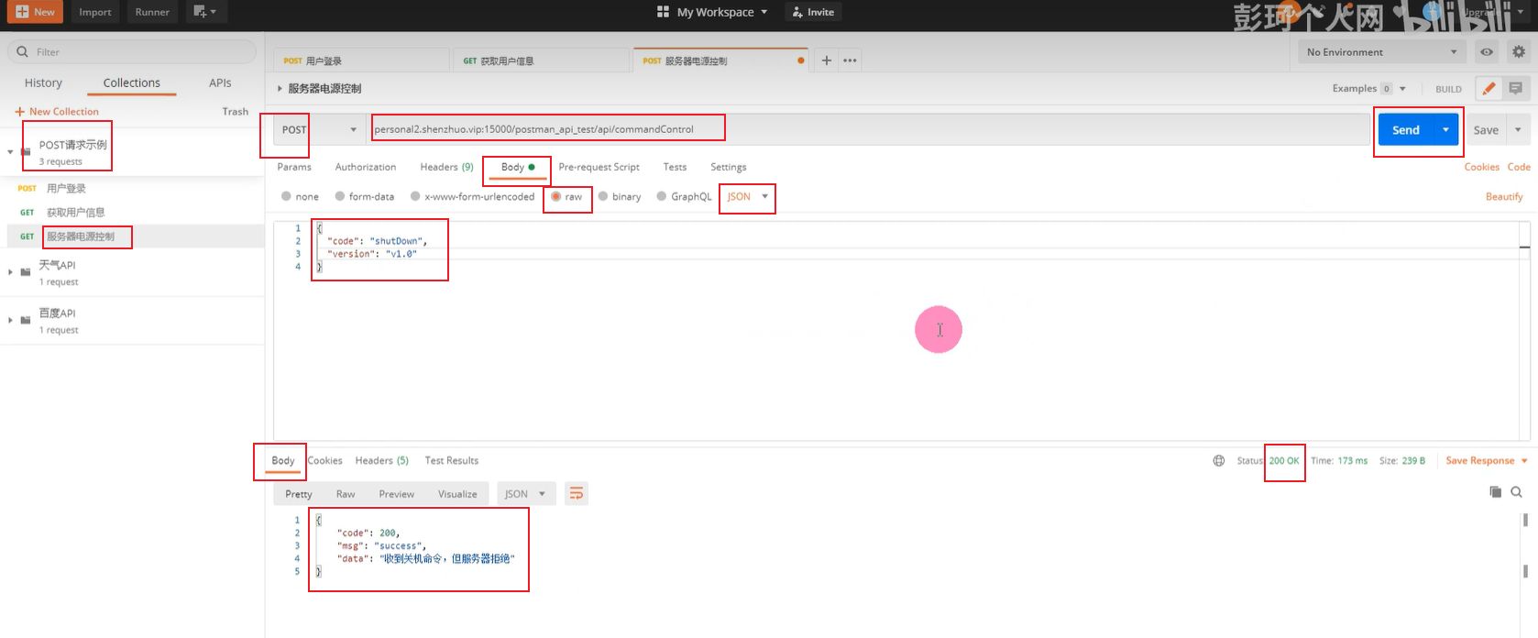Choose the GraphQL body radio button

662,196
